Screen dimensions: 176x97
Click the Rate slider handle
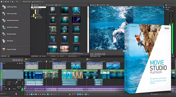pos(16,94)
